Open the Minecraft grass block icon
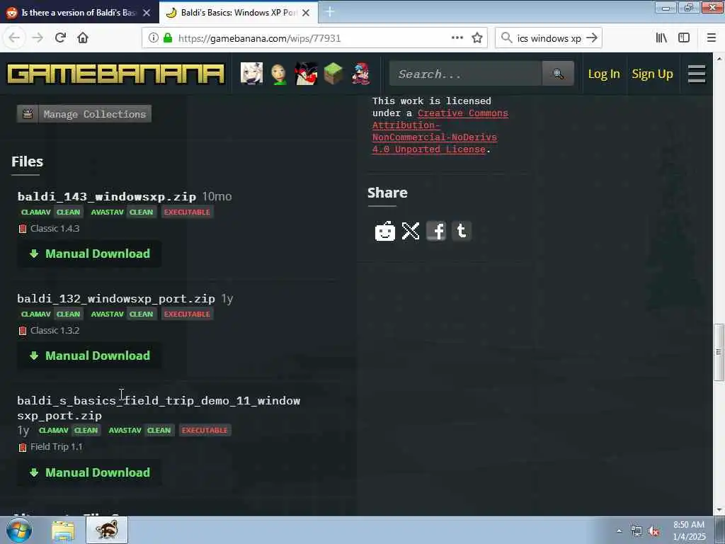This screenshot has height=544, width=725. [333, 74]
